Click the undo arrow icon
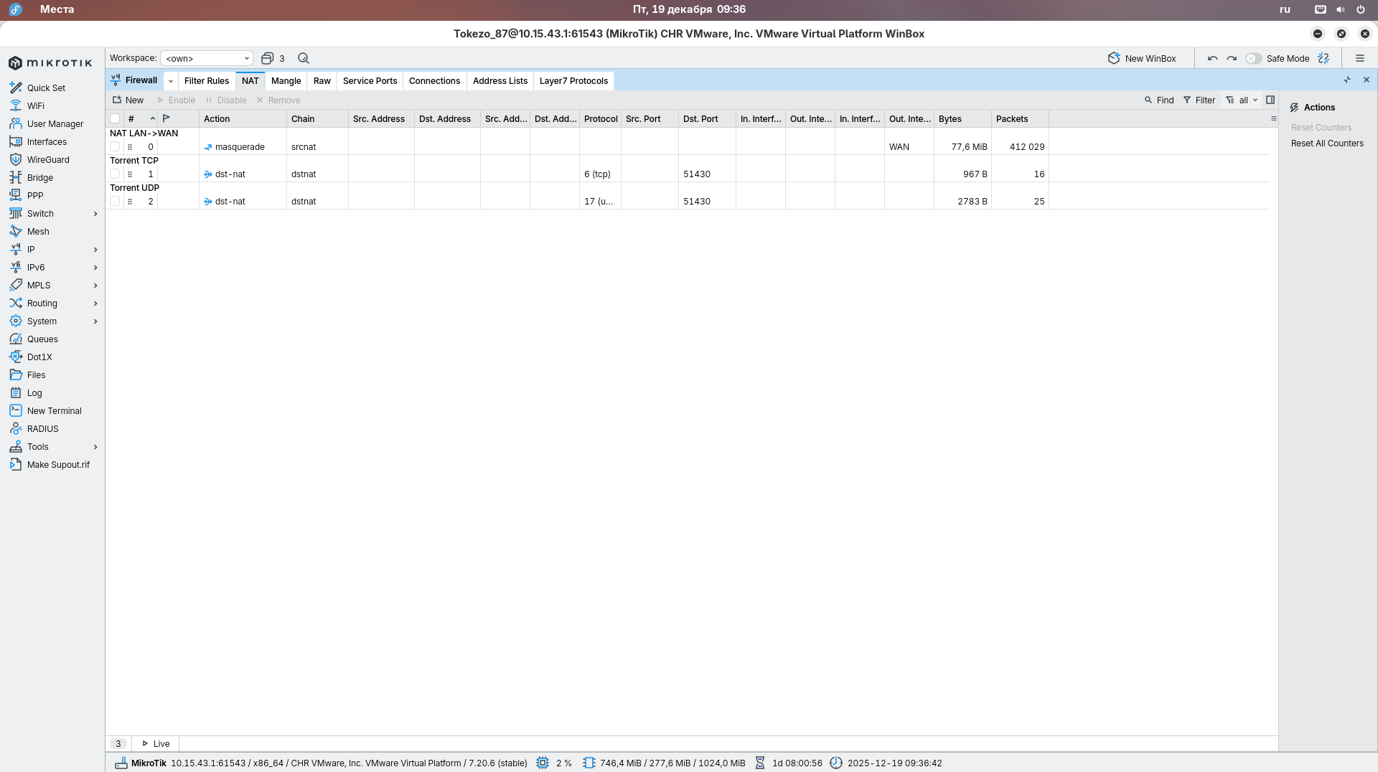This screenshot has height=772, width=1378. (x=1212, y=58)
